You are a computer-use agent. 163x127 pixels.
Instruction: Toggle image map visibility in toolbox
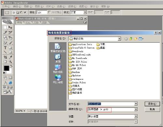point(5,78)
